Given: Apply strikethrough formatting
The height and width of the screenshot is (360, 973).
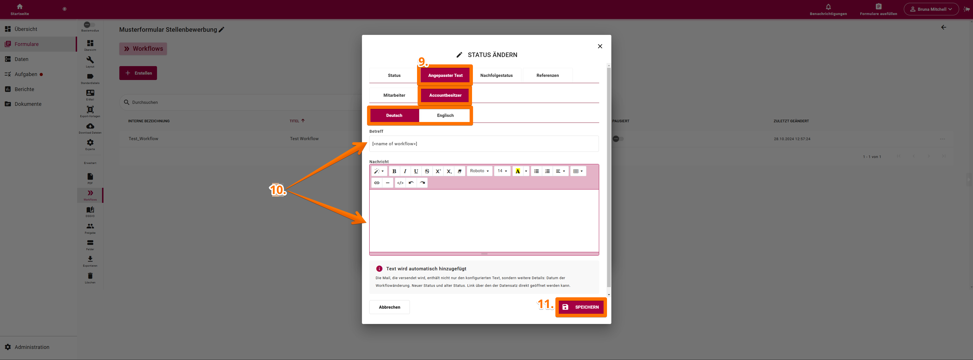Looking at the screenshot, I should click(427, 171).
